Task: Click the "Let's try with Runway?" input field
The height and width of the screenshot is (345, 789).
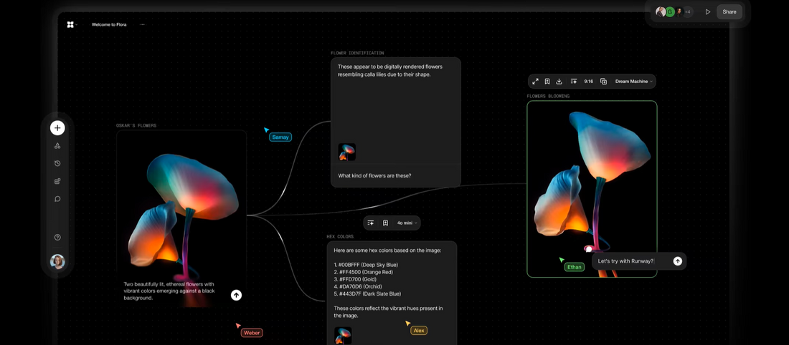Action: pyautogui.click(x=631, y=261)
